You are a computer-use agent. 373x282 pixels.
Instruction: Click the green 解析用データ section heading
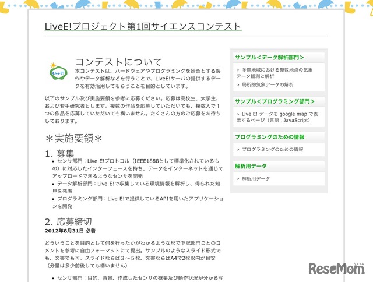click(251, 166)
